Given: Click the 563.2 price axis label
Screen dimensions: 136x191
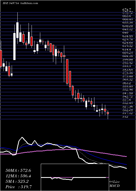Looking at the screenshot, I should tap(126, 83).
